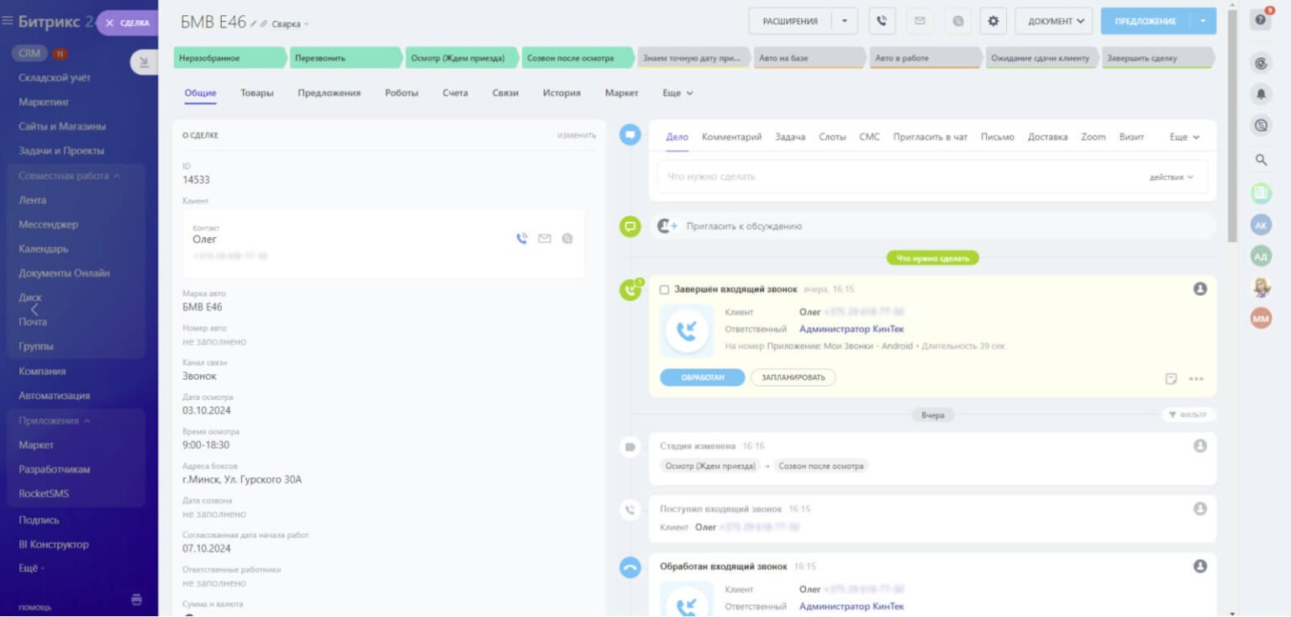Viewport: 1291px width, 617px height.
Task: Click the ЗАПЛАНИРОВАТЬ button
Action: point(793,377)
